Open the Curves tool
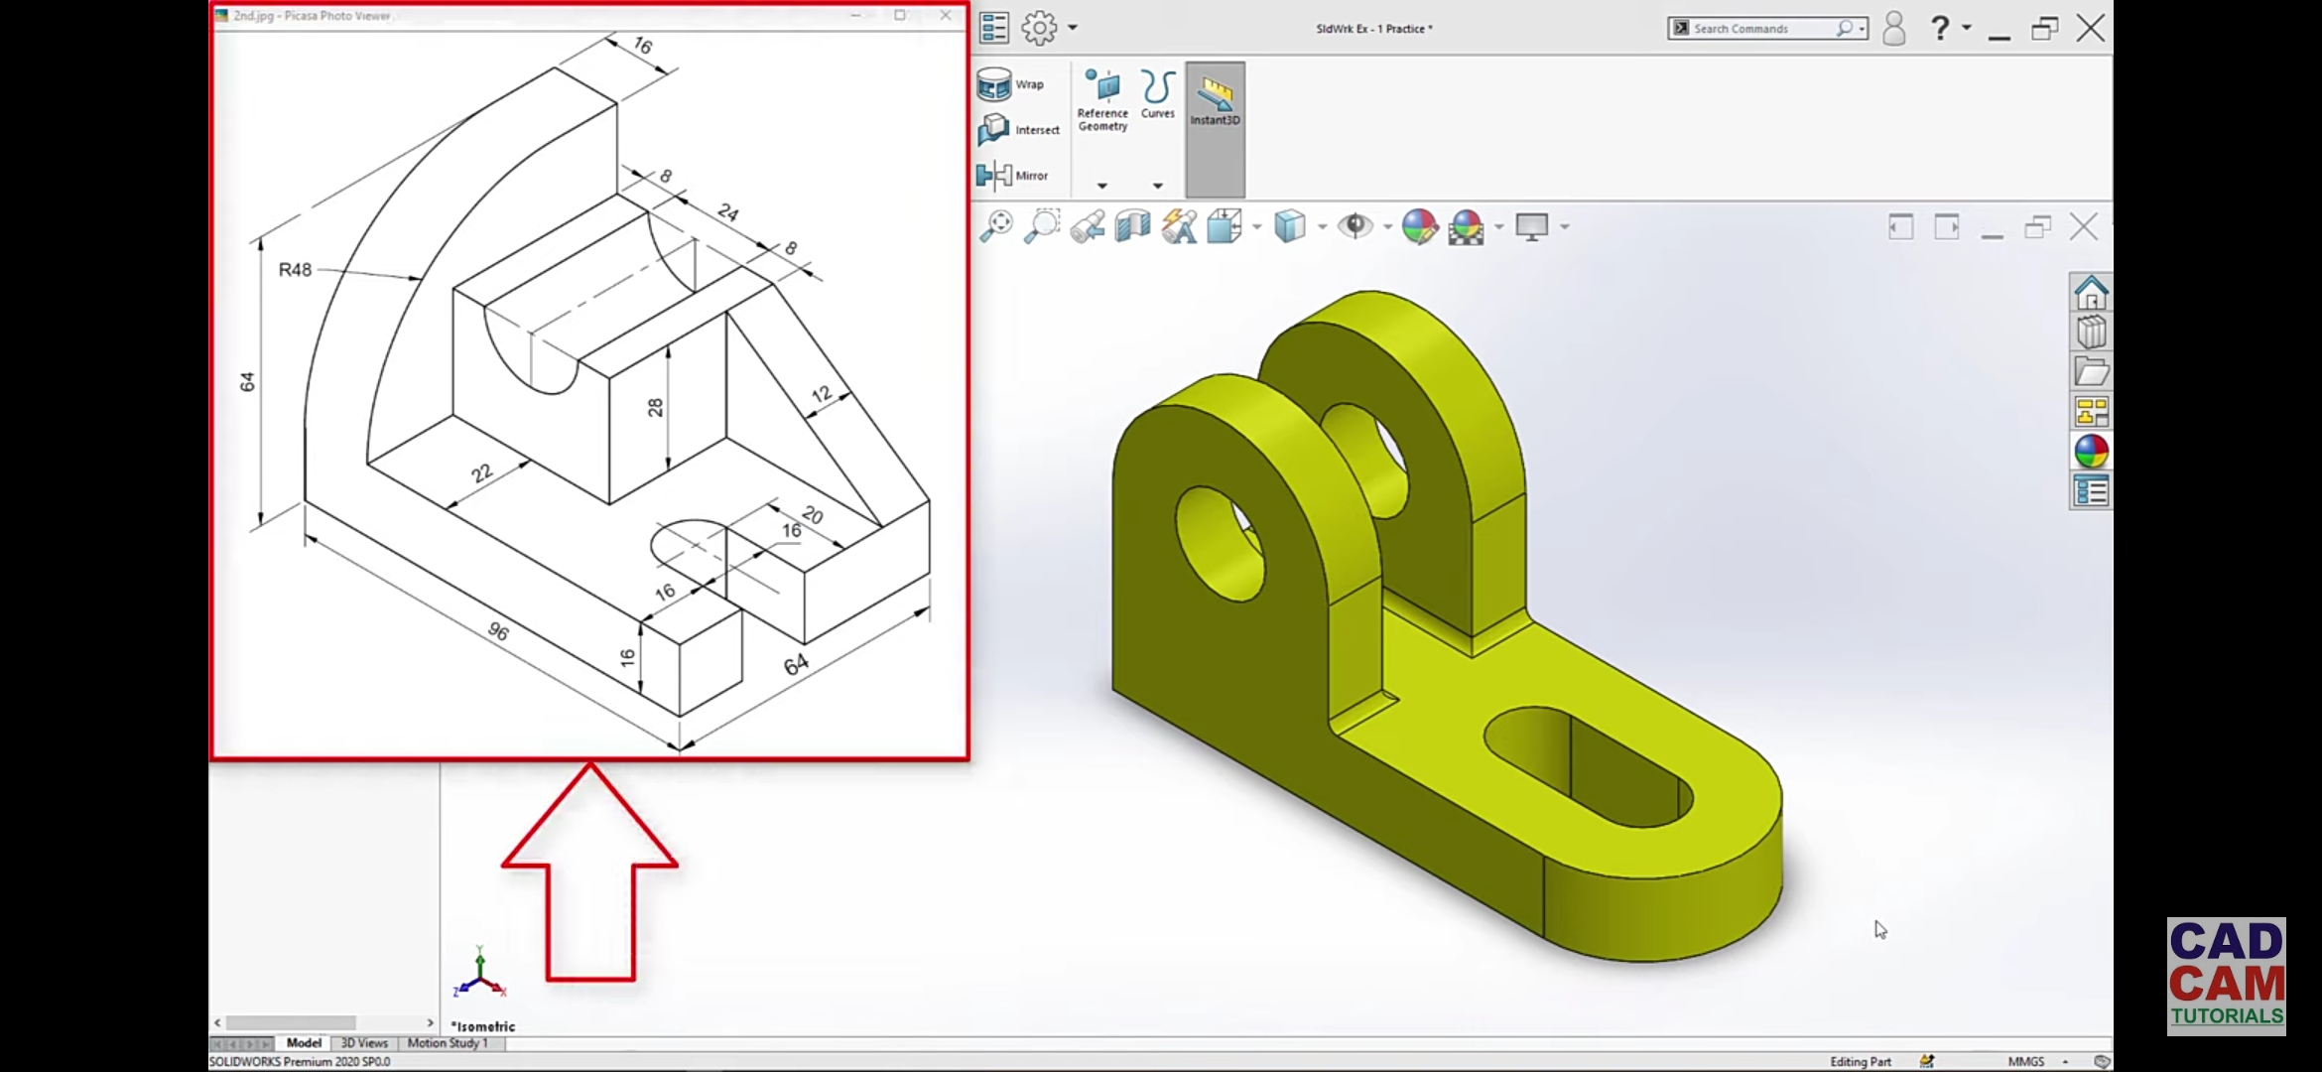Screen dimensions: 2322x1072 pyautogui.click(x=1157, y=94)
